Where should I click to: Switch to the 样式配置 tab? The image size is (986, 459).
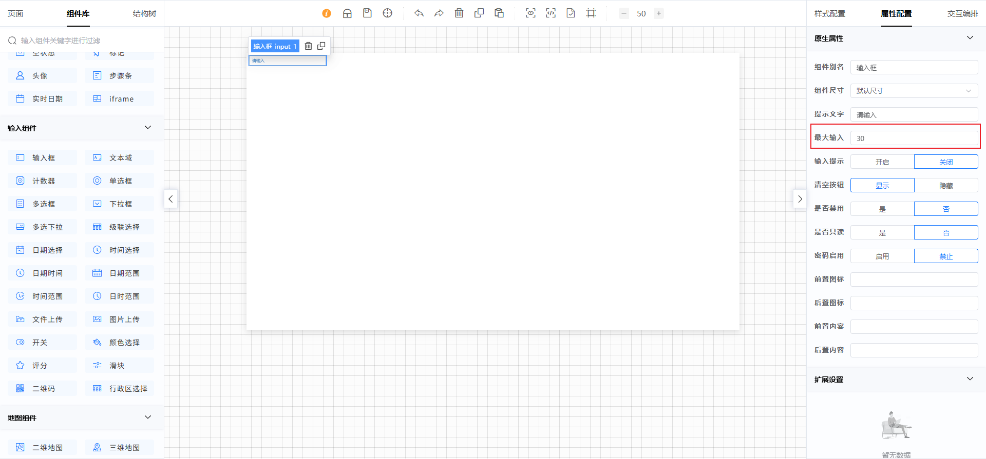click(x=829, y=14)
